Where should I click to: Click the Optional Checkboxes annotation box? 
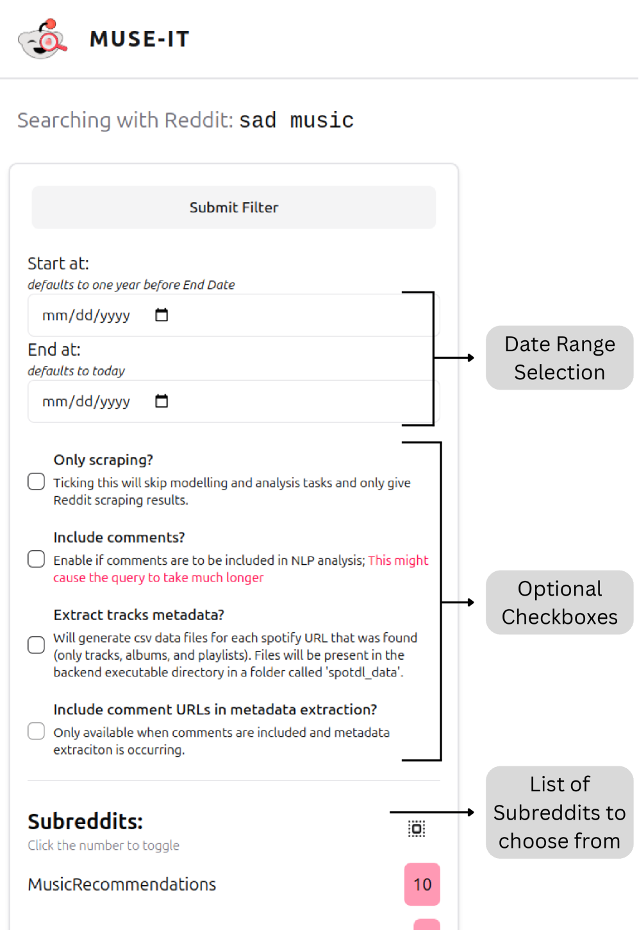point(560,603)
